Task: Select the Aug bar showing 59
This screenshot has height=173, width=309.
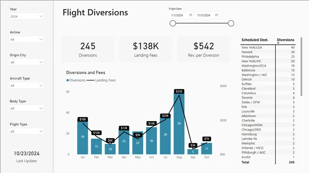Action: (179, 124)
